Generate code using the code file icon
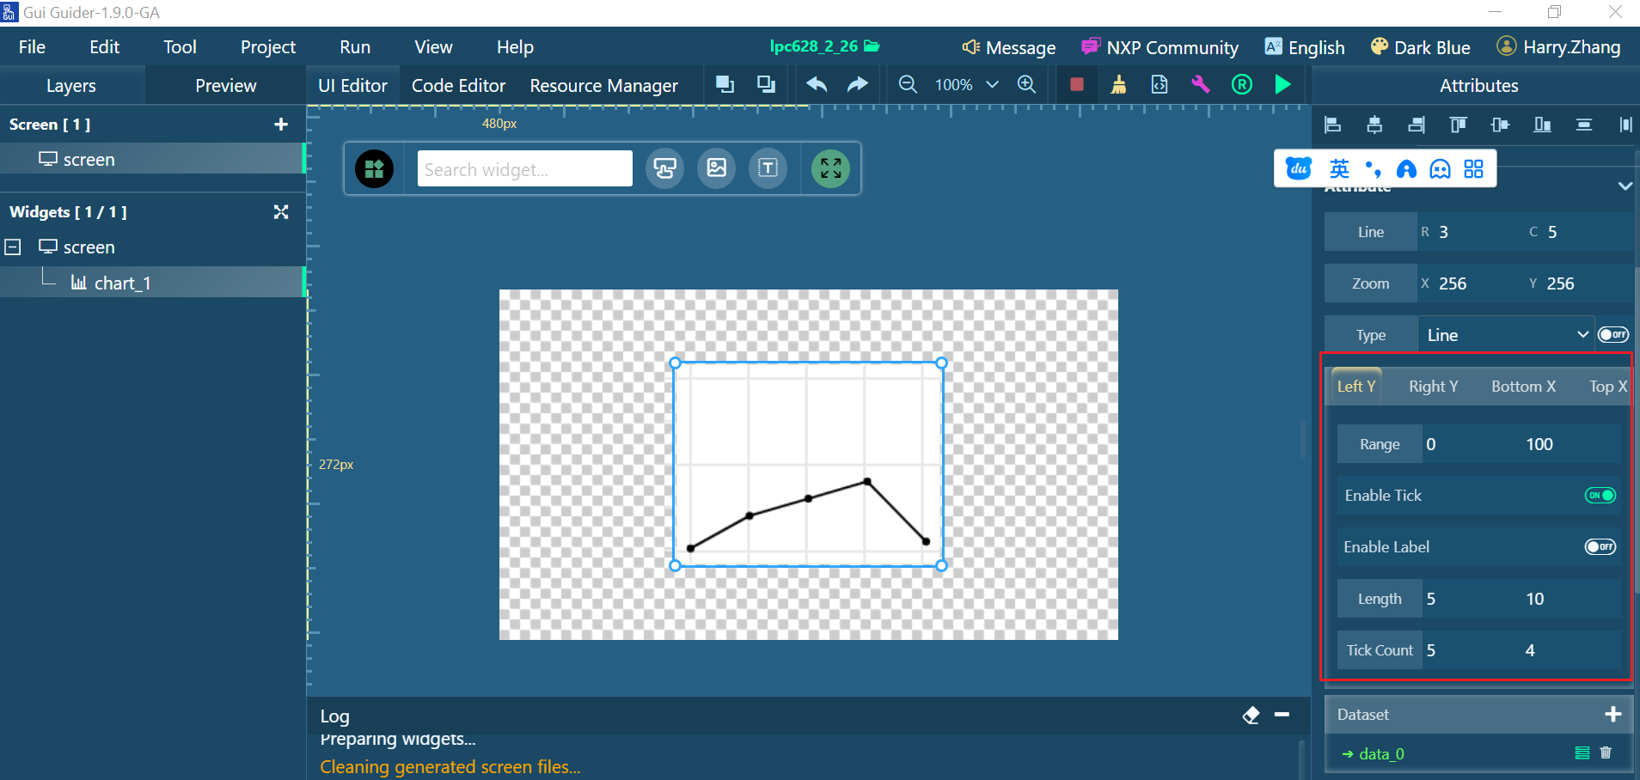 [1160, 84]
